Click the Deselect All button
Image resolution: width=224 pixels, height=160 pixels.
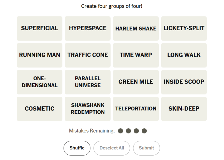pyautogui.click(x=112, y=148)
